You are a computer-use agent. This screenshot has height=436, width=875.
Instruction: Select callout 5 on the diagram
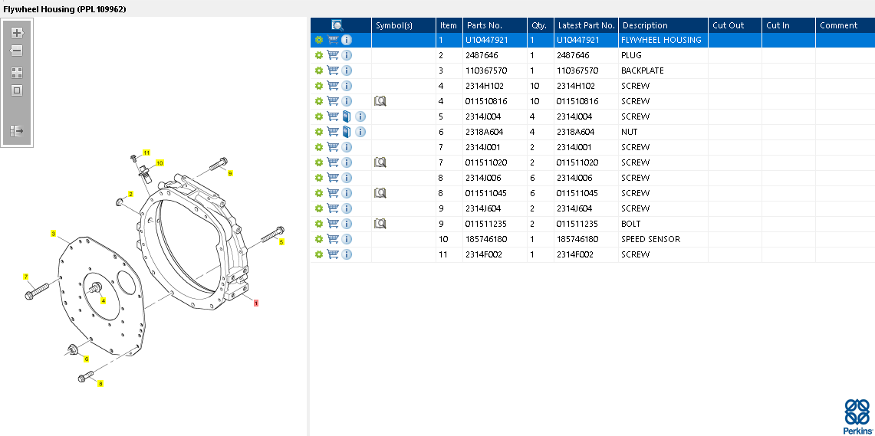(x=281, y=242)
